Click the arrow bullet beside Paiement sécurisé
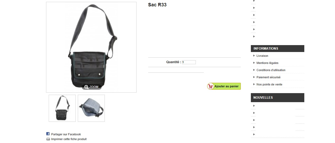 click(x=254, y=77)
